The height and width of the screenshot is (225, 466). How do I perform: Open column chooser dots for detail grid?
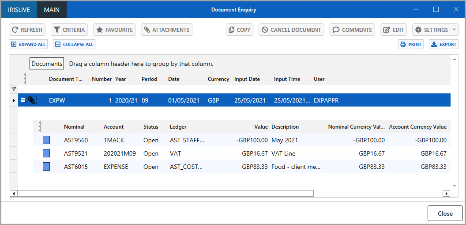(40, 126)
